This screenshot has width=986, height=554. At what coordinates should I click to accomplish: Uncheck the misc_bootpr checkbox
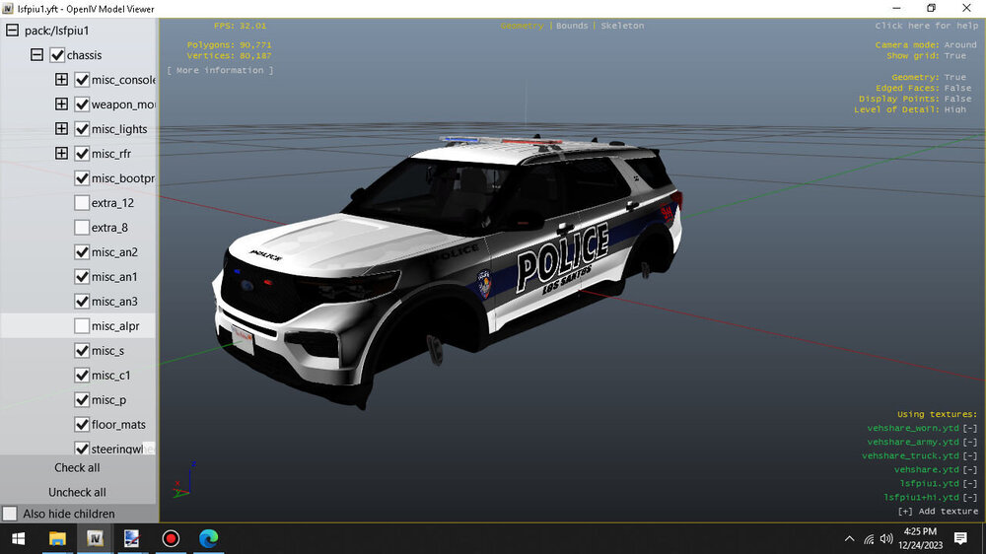pos(82,178)
